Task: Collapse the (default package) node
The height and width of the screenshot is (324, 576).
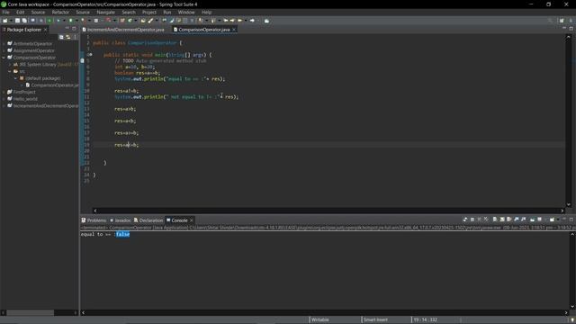Action: (x=16, y=78)
